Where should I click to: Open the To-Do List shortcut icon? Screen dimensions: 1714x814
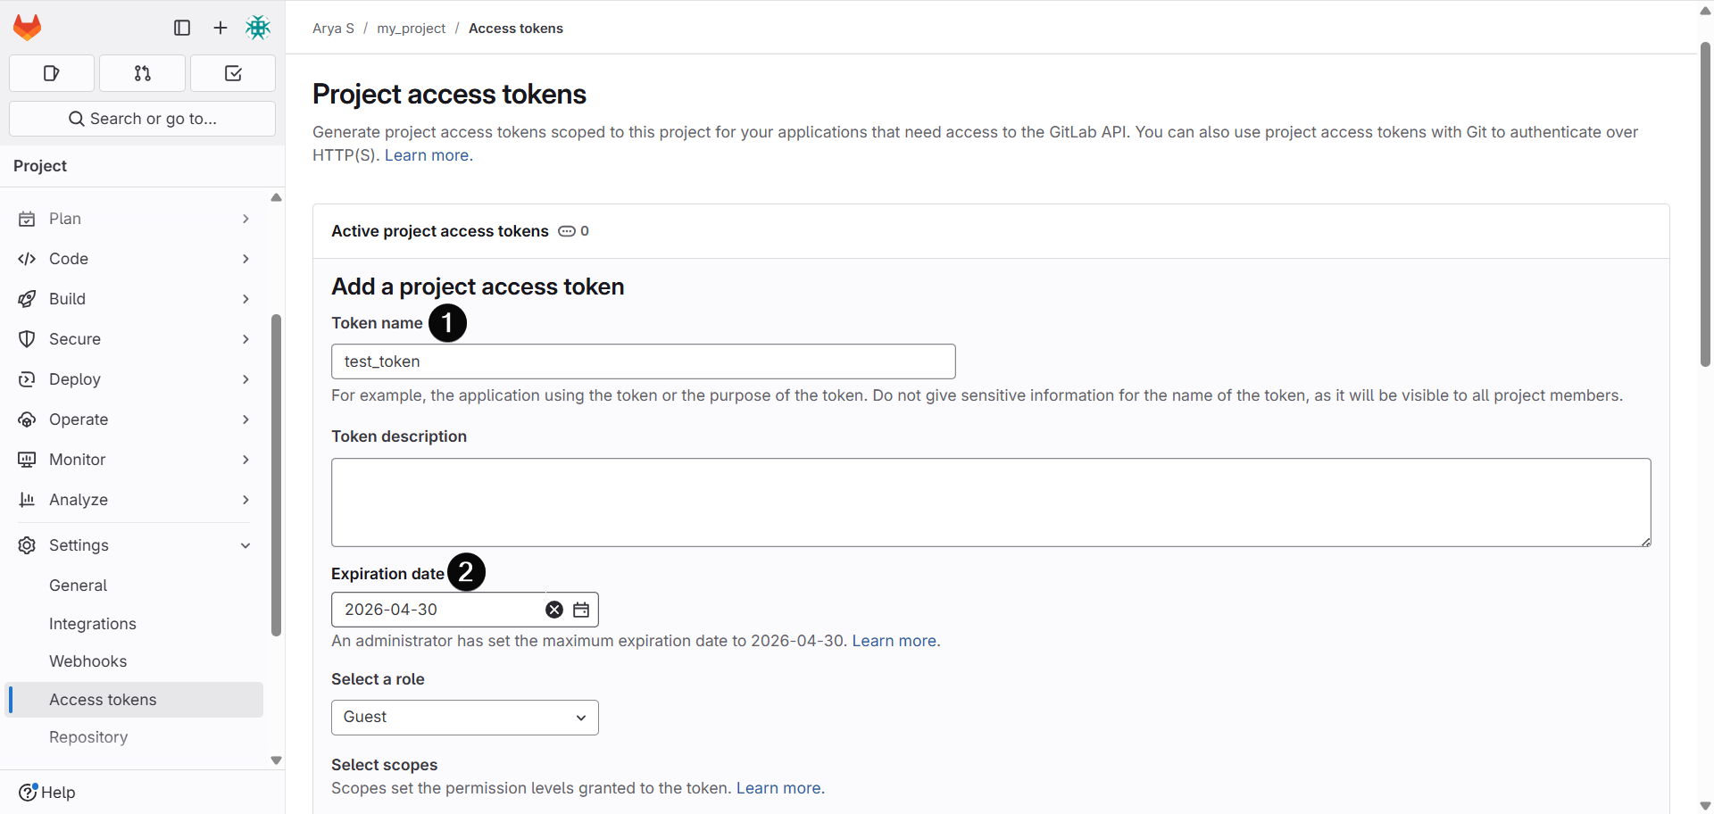(232, 73)
